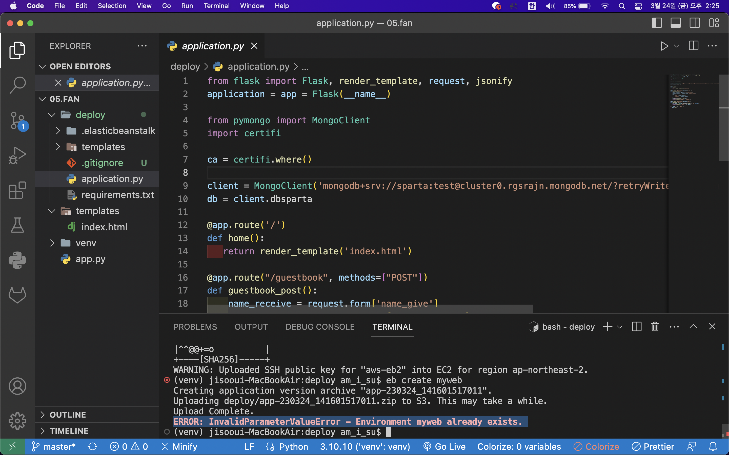
Task: Open Explorer Views and More Actions
Action: click(x=142, y=46)
